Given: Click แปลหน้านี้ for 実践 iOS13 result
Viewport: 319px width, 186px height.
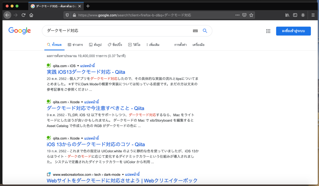Looking at the screenshot, I should click(88, 66).
